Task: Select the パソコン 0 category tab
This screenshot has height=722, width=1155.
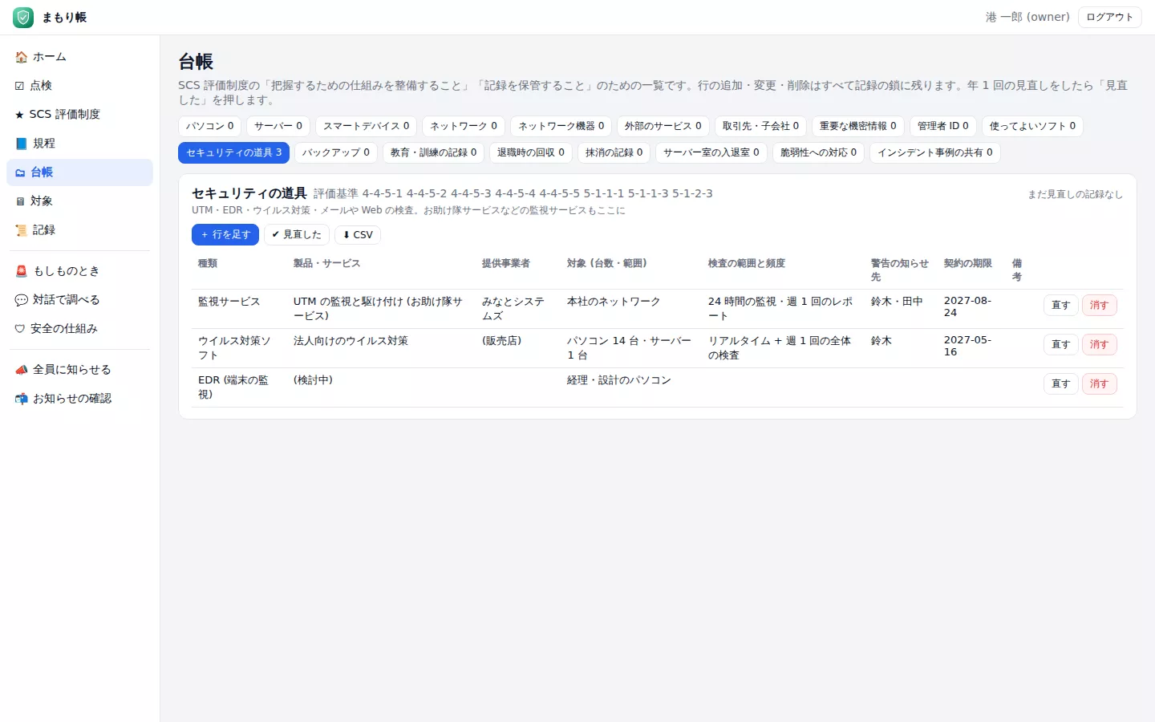Action: tap(209, 126)
